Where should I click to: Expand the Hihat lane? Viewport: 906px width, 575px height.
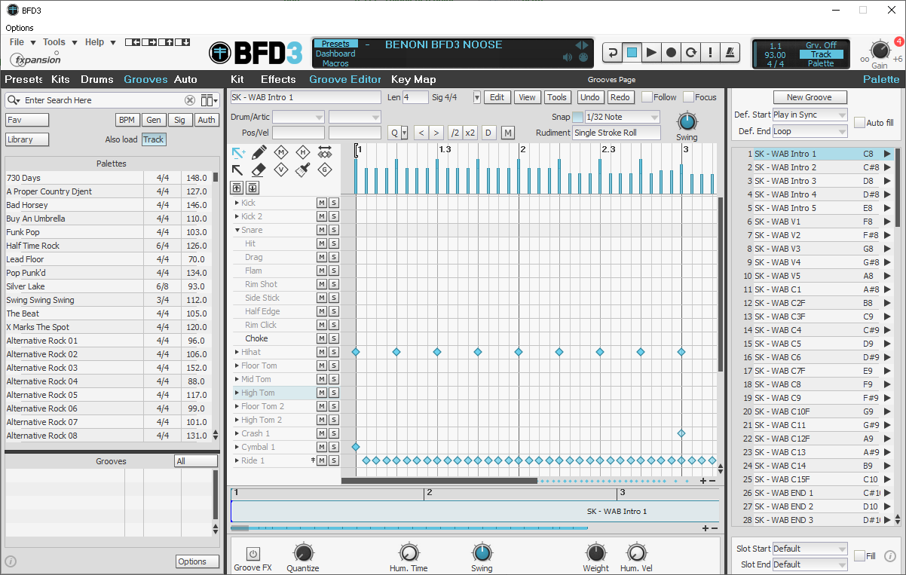tap(237, 352)
